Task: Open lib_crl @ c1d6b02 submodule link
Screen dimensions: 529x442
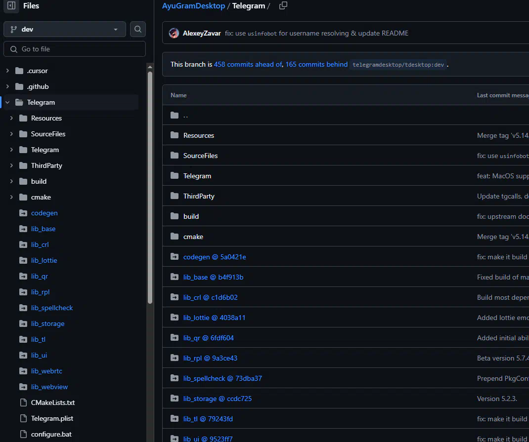Action: coord(210,297)
